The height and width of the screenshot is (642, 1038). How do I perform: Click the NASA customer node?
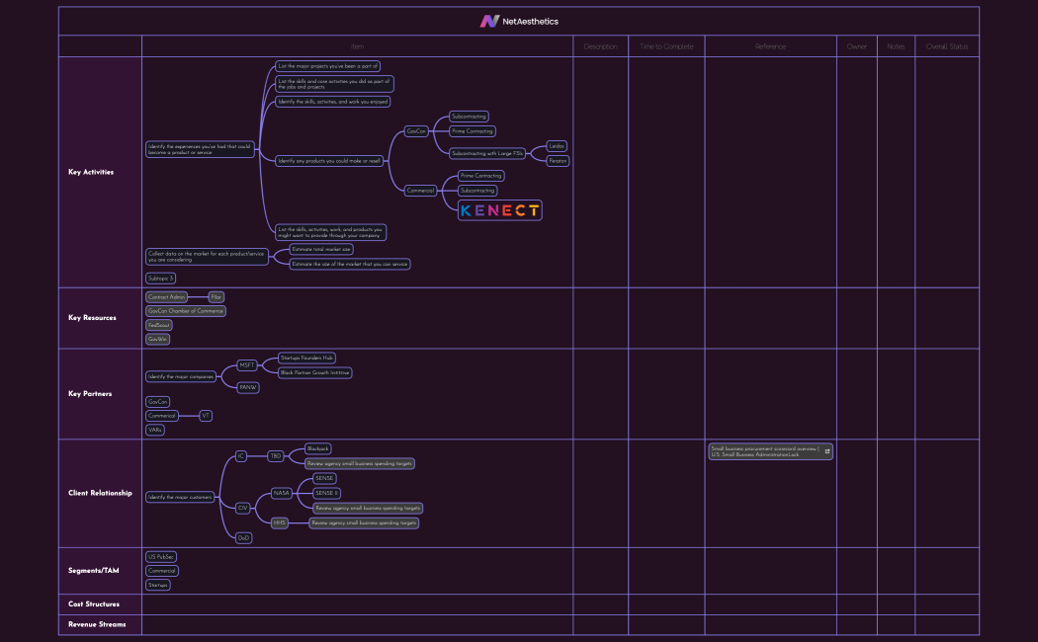[x=282, y=493]
